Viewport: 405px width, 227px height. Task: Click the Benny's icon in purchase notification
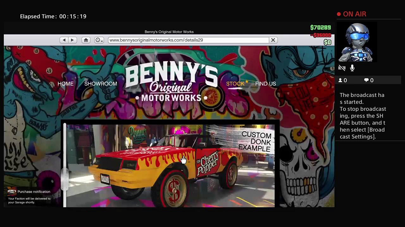coord(12,192)
